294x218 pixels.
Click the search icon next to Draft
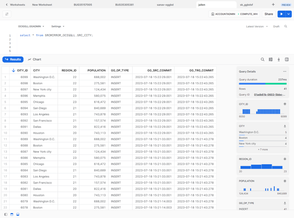[x=286, y=27]
